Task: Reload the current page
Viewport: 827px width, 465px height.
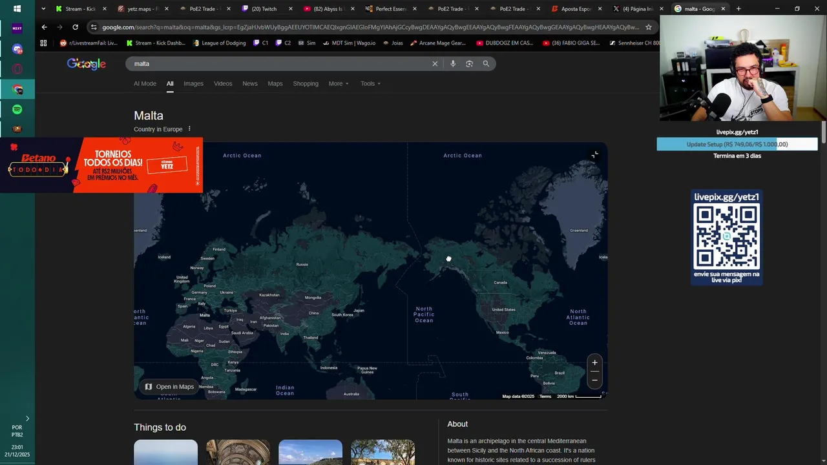Action: (x=75, y=27)
